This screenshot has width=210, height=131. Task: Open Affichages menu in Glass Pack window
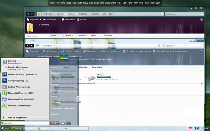[x=52, y=20]
